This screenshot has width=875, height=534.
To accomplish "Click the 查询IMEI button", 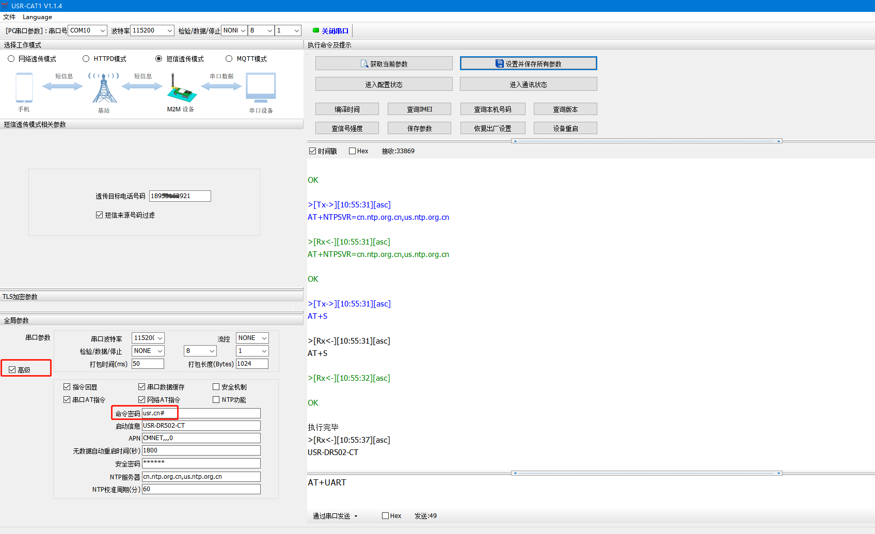I will (x=419, y=109).
